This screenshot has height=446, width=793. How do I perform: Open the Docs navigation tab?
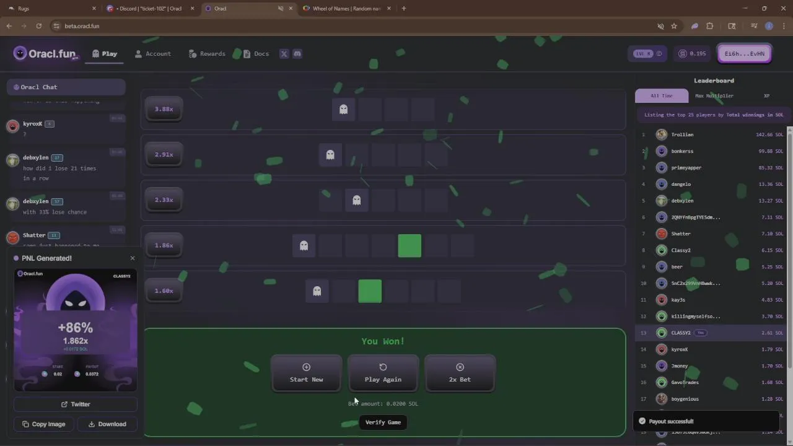[x=256, y=54]
